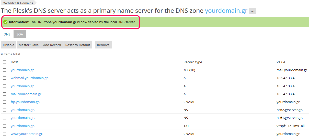Click the mail.yourdomain.gr. value of the MX record
Image resolution: width=309 pixels, height=136 pixels.
coord(292,70)
